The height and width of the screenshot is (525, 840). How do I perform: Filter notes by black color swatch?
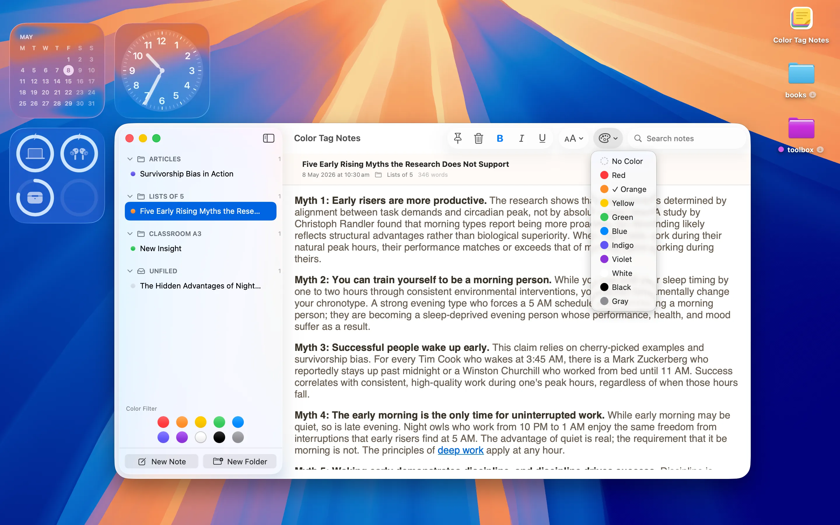(x=219, y=437)
